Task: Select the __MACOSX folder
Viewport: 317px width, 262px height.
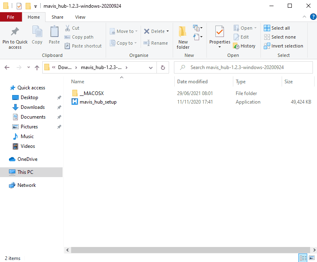Action: pos(88,93)
